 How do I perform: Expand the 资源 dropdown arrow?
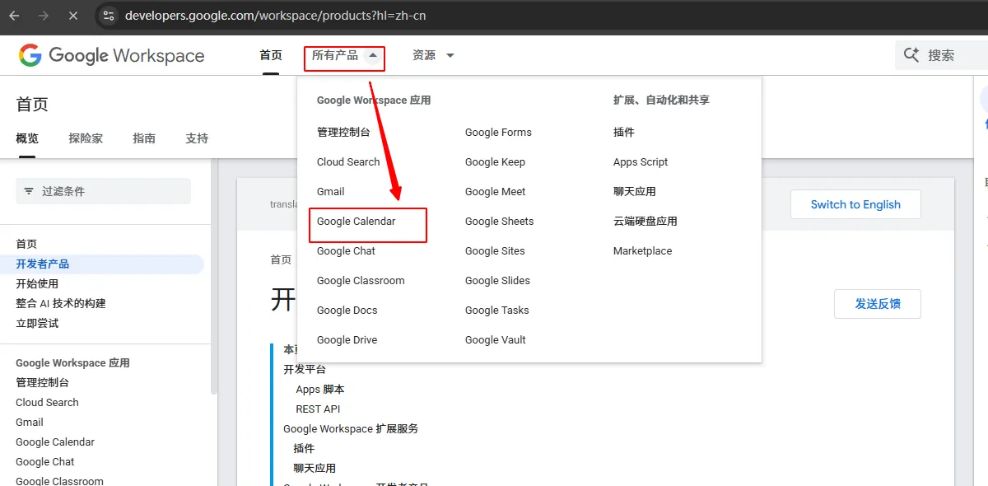[x=450, y=55]
